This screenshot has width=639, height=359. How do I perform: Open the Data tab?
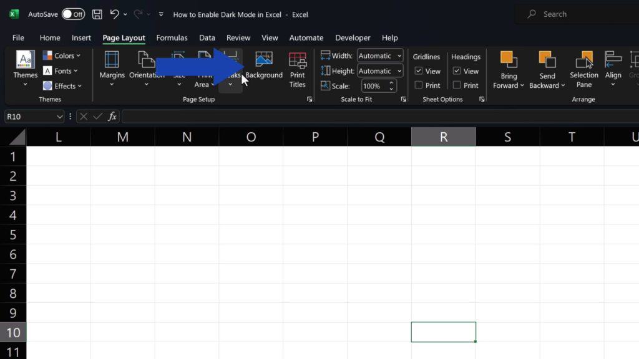tap(207, 37)
